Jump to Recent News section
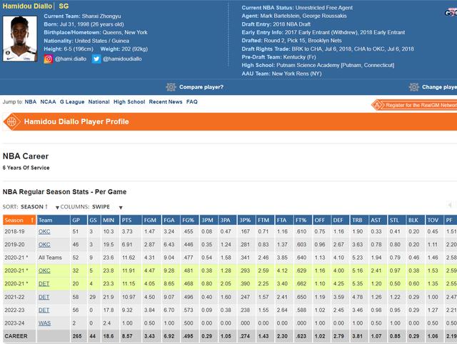457x344 pixels. coord(166,101)
